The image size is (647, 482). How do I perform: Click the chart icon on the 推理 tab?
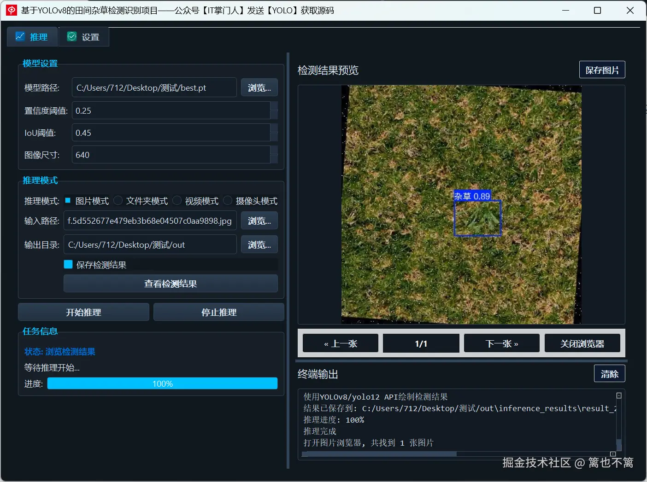20,36
